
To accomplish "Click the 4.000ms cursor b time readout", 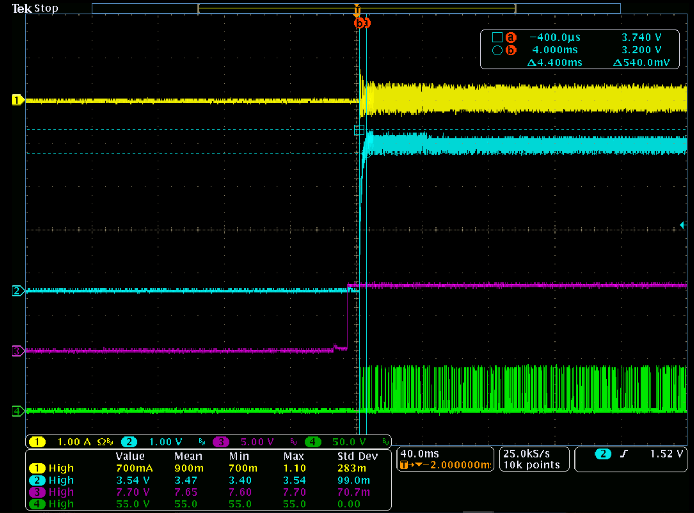I will (554, 50).
